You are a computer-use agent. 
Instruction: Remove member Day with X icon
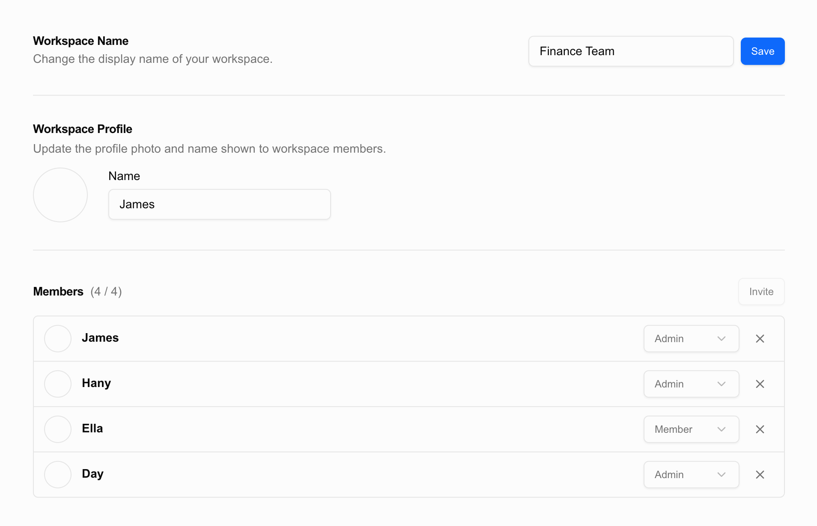[x=760, y=475]
